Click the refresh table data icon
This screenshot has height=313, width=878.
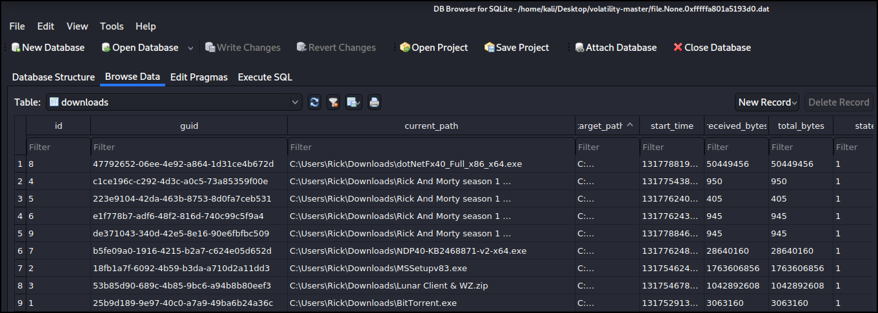(x=314, y=102)
